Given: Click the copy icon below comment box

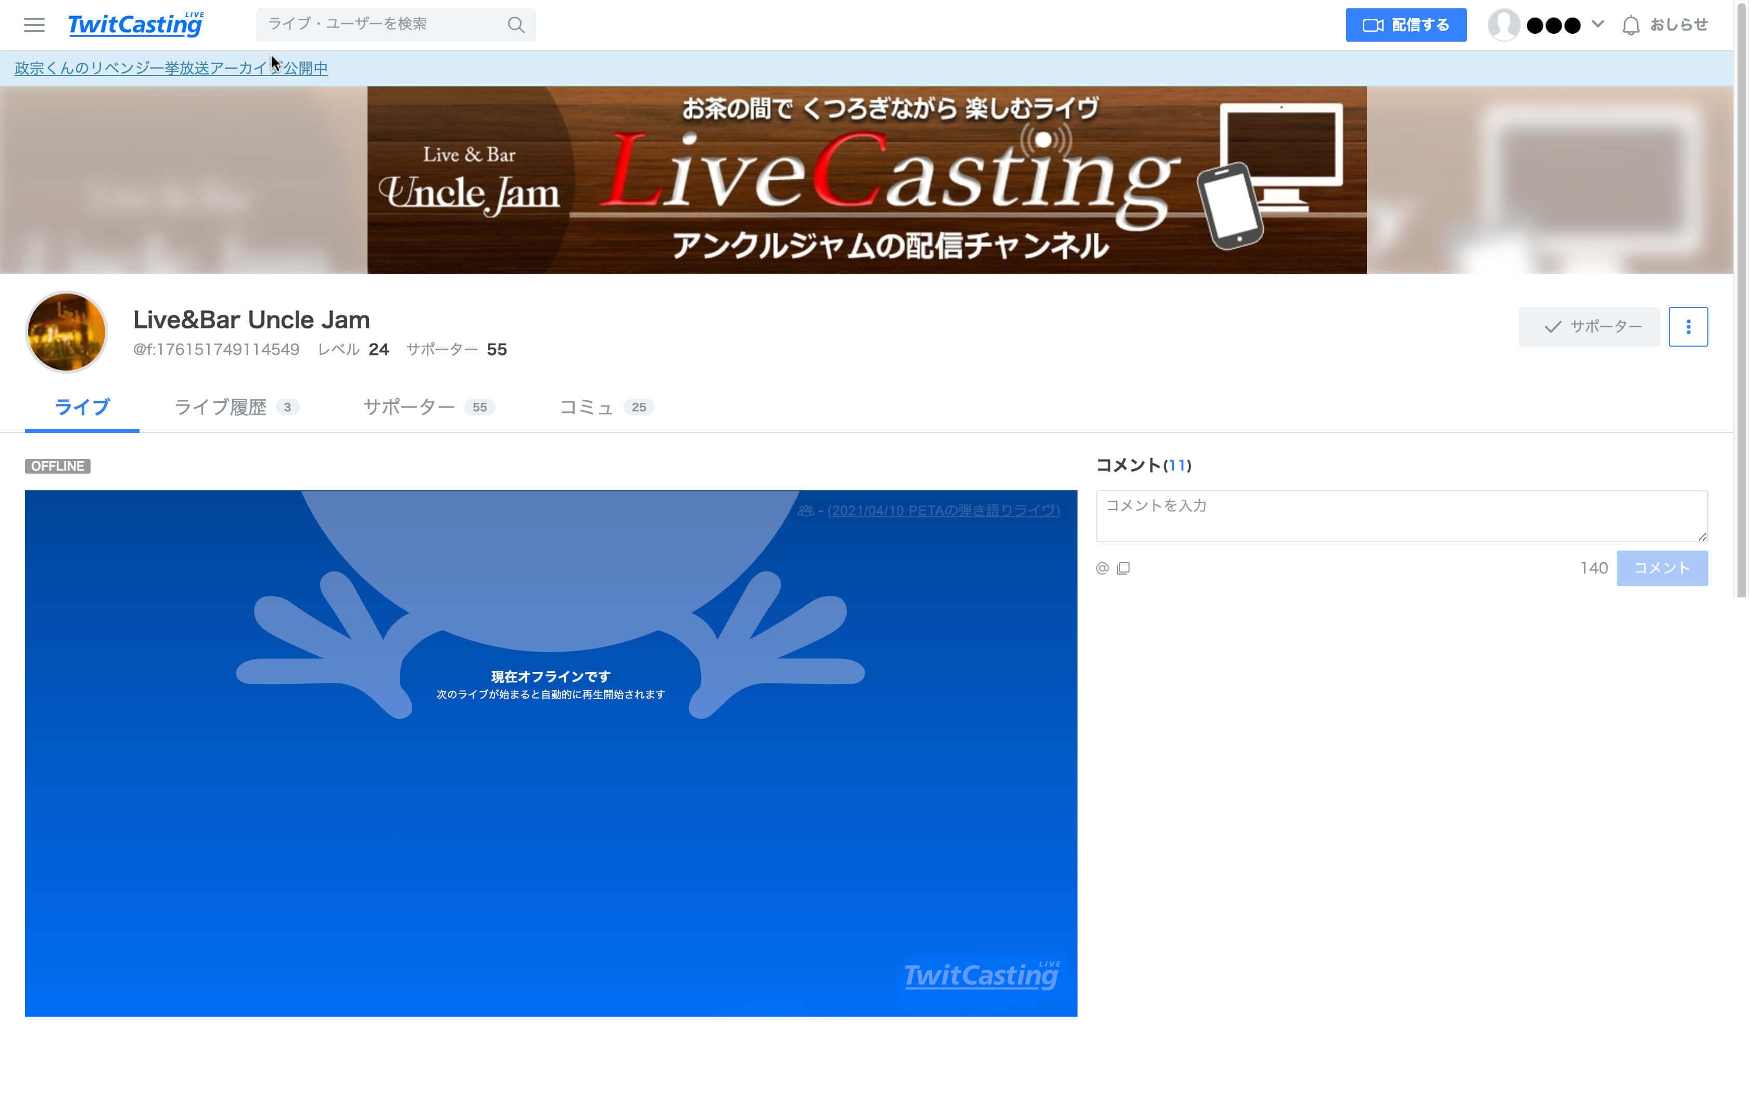Looking at the screenshot, I should pyautogui.click(x=1123, y=568).
